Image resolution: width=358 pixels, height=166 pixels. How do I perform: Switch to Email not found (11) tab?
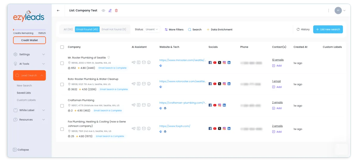[x=114, y=30]
